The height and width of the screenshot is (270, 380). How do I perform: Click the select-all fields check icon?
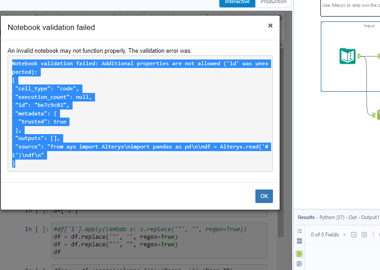pos(354,235)
